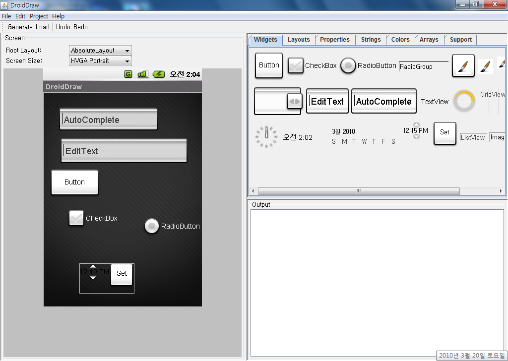This screenshot has height=361, width=508.
Task: Choose the circular ProgressBar widget
Action: click(x=464, y=101)
